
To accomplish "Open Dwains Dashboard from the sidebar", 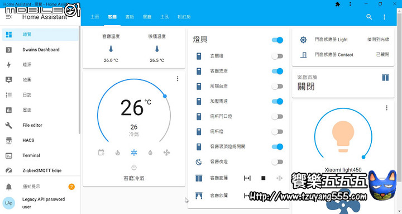I will tap(40, 50).
